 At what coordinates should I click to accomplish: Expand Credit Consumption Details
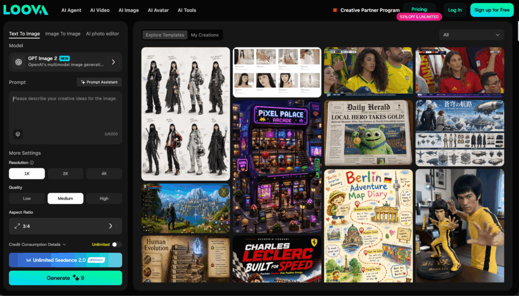coord(38,244)
